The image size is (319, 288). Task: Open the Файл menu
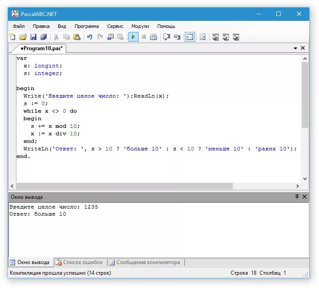click(19, 27)
